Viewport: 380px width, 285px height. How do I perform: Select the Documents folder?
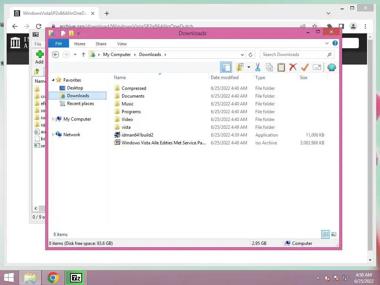tap(133, 96)
